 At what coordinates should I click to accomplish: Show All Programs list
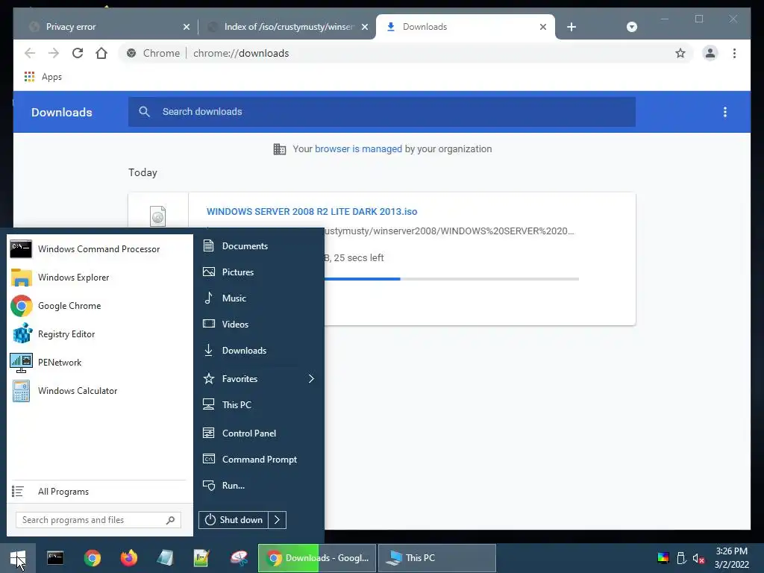99,492
